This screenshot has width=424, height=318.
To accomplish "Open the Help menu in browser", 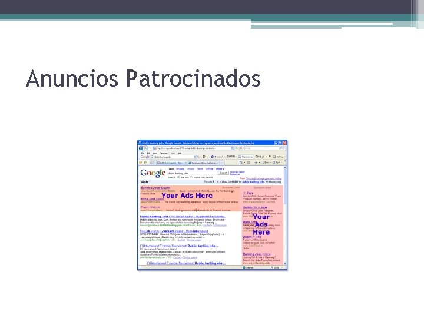I will tap(180, 153).
